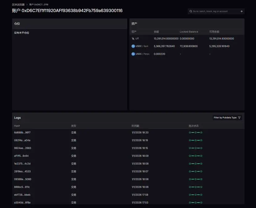Open log entry 1e2375...4c2d
This screenshot has height=208, width=256.
pyautogui.click(x=22, y=164)
